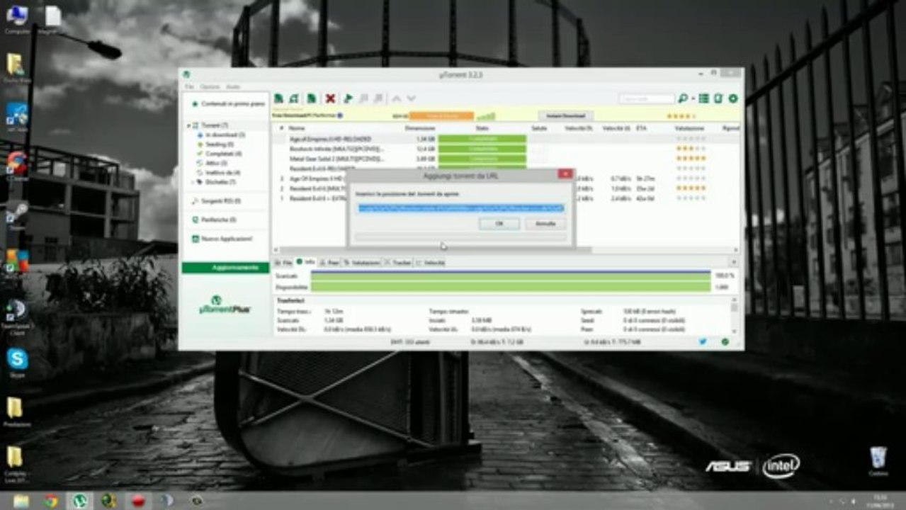Click the uTorrentPlus logo in sidebar
Screen dimensions: 906x510
point(225,305)
